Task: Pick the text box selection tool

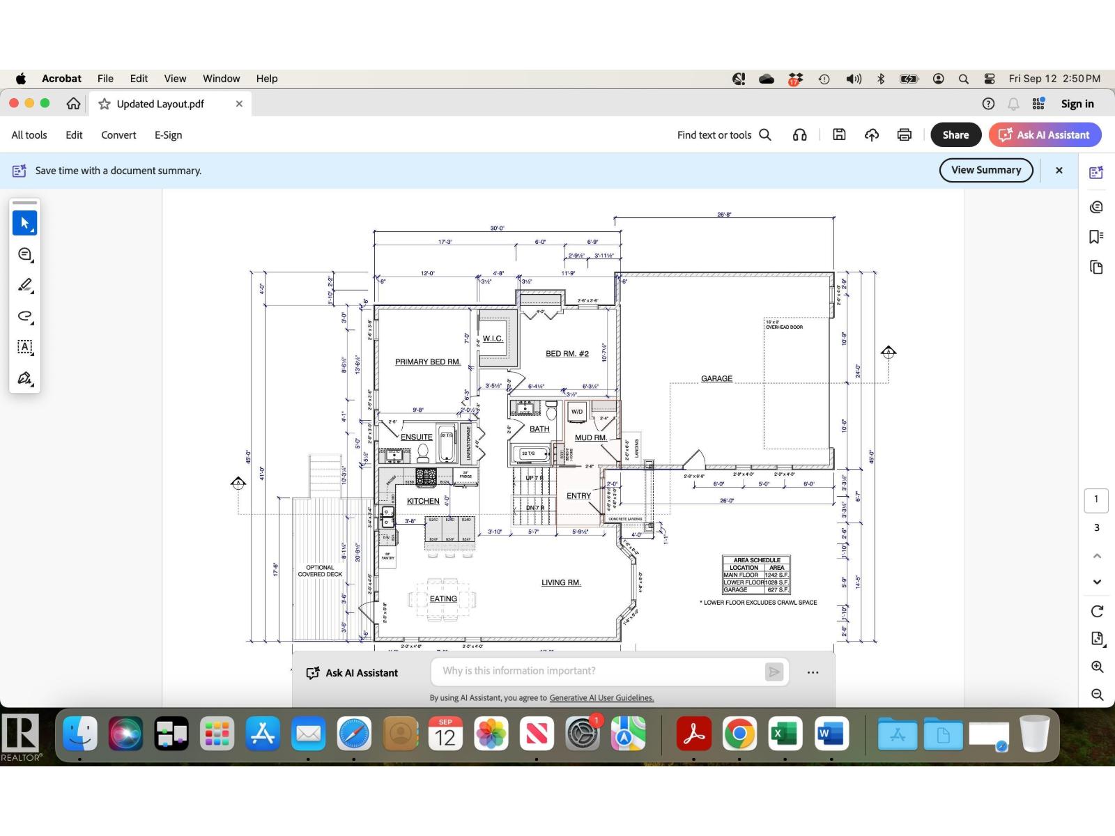Action: click(24, 347)
